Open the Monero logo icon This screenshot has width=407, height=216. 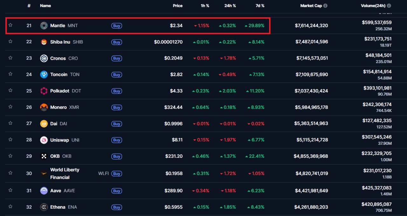point(44,107)
